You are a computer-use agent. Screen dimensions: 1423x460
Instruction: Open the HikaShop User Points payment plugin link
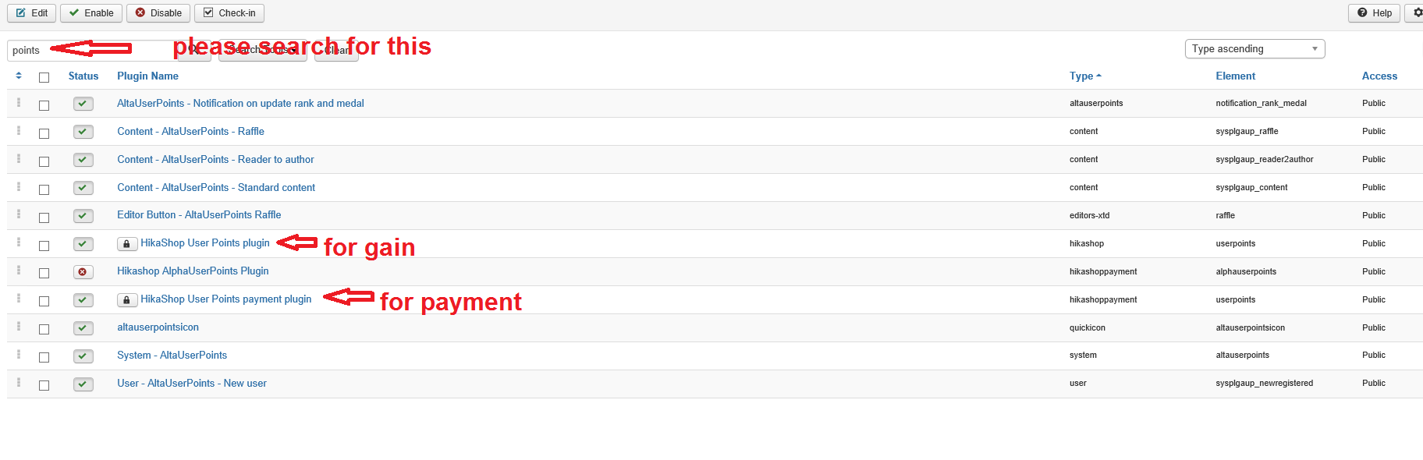point(225,299)
